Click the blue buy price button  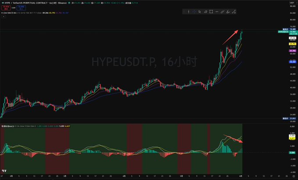21,7
